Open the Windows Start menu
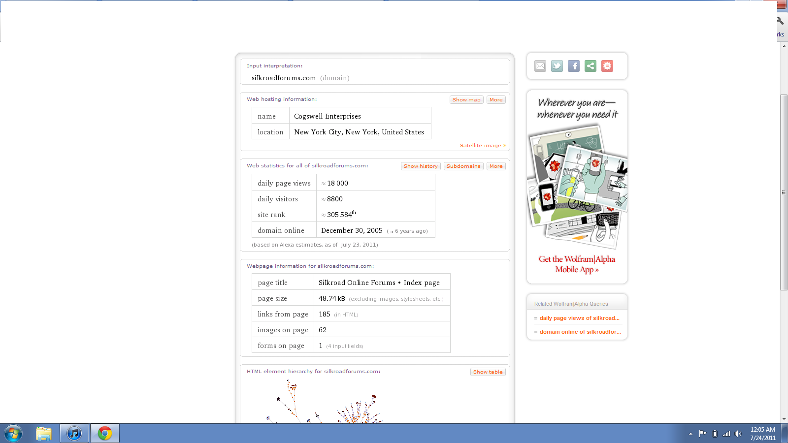Image resolution: width=788 pixels, height=443 pixels. [x=13, y=433]
